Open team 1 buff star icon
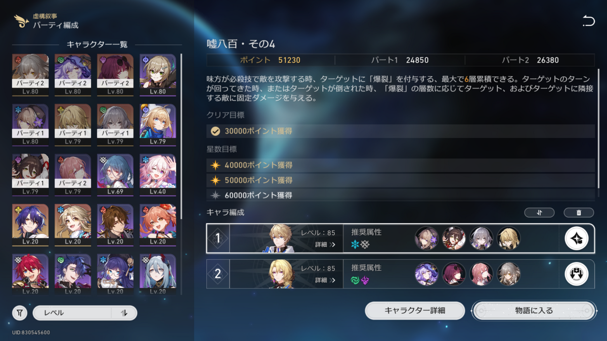The image size is (607, 341). click(576, 238)
